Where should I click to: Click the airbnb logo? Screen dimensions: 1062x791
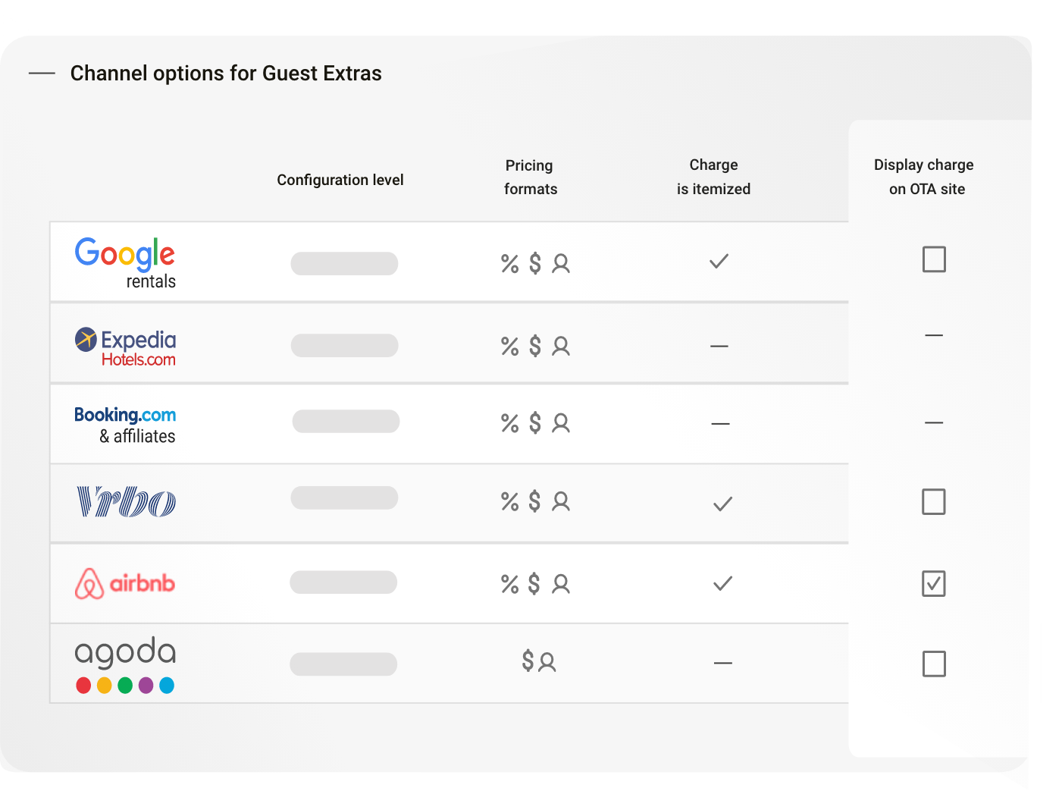point(125,583)
